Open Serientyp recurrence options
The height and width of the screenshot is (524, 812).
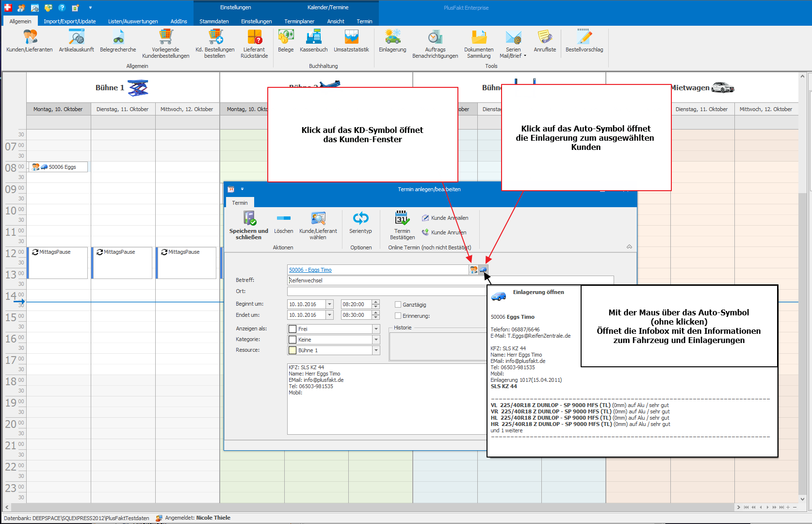[360, 223]
